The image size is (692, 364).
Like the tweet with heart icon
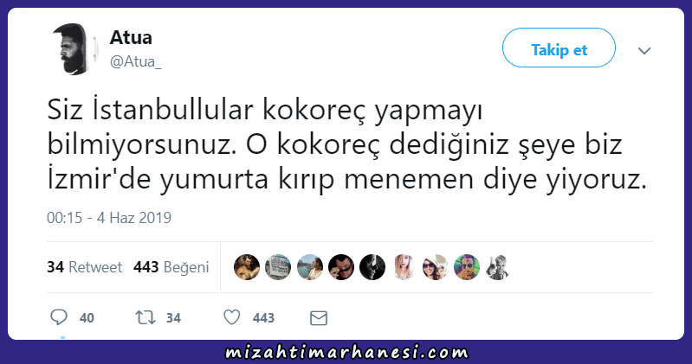(x=232, y=317)
